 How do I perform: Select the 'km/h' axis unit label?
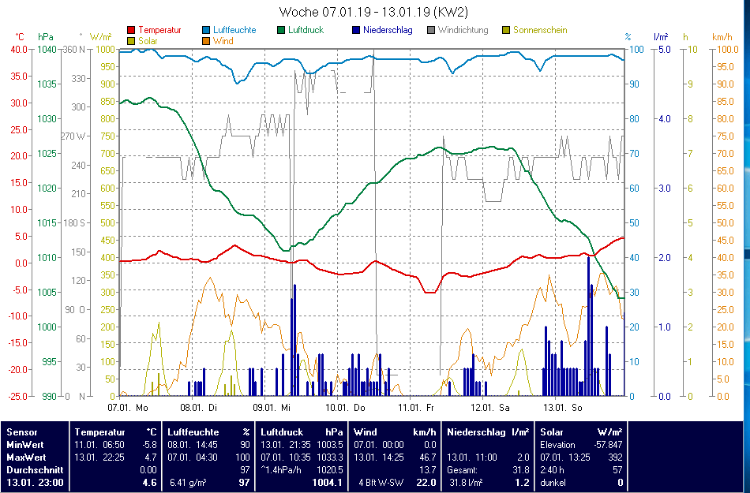point(722,37)
